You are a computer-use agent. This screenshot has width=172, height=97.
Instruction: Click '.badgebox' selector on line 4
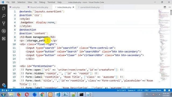(x=26, y=22)
